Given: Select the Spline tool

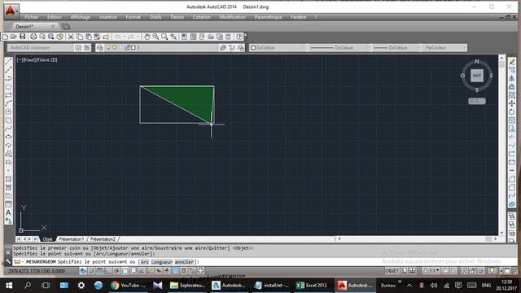Looking at the screenshot, I should click(x=9, y=129).
